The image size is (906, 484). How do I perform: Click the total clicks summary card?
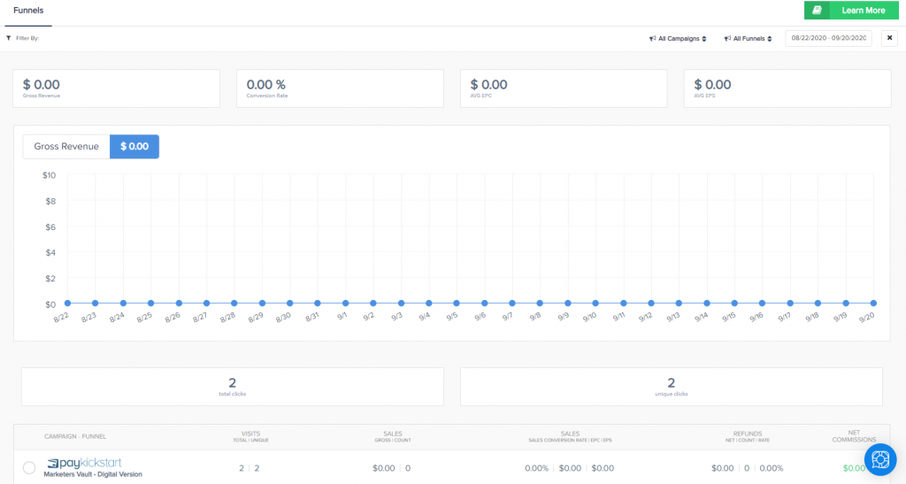(x=232, y=387)
